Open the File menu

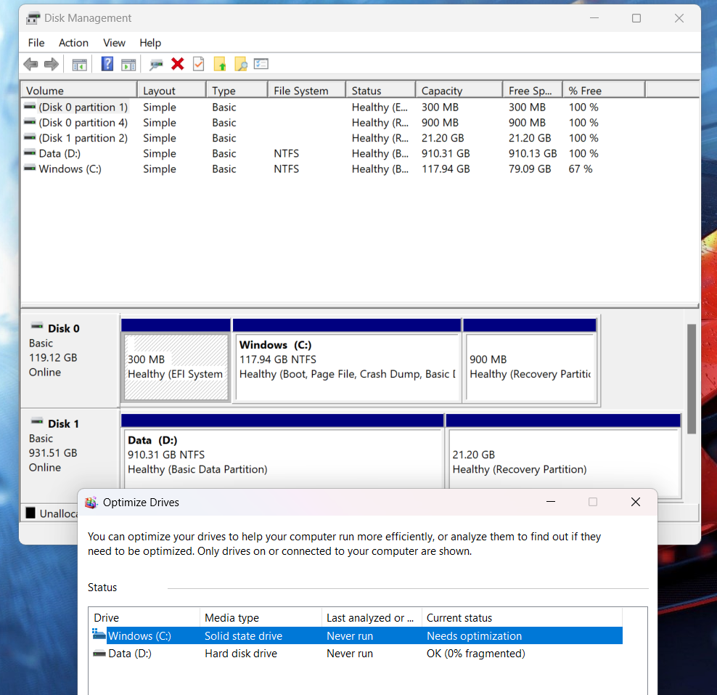36,43
